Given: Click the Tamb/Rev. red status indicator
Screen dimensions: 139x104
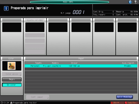Looking at the screenshot, I should click(132, 103).
